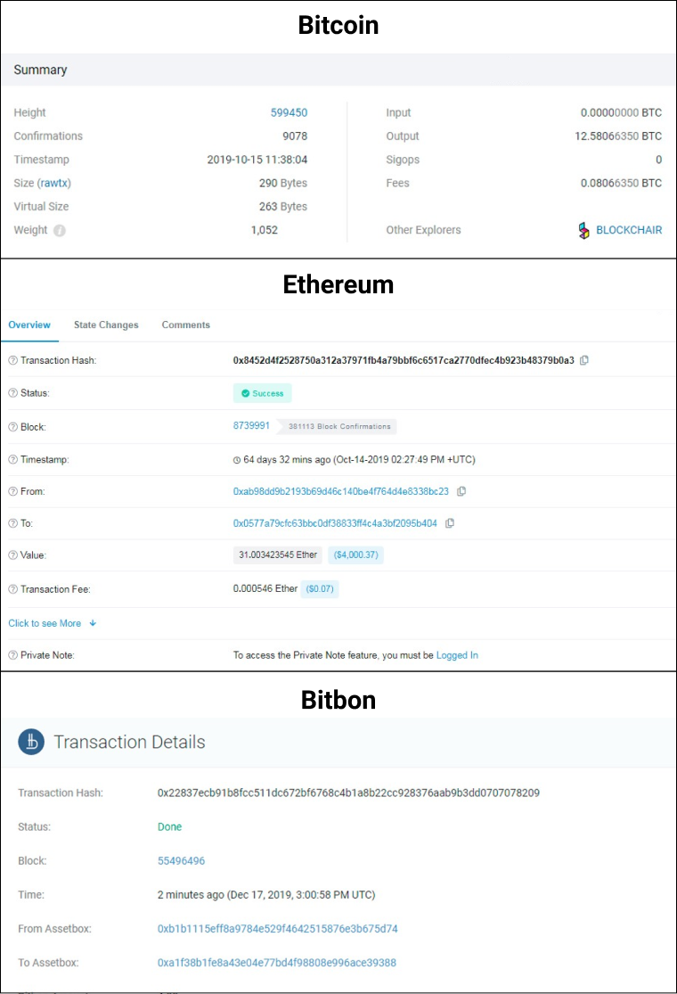This screenshot has width=677, height=994.
Task: Open Ethereum block 8739991
Action: (251, 426)
